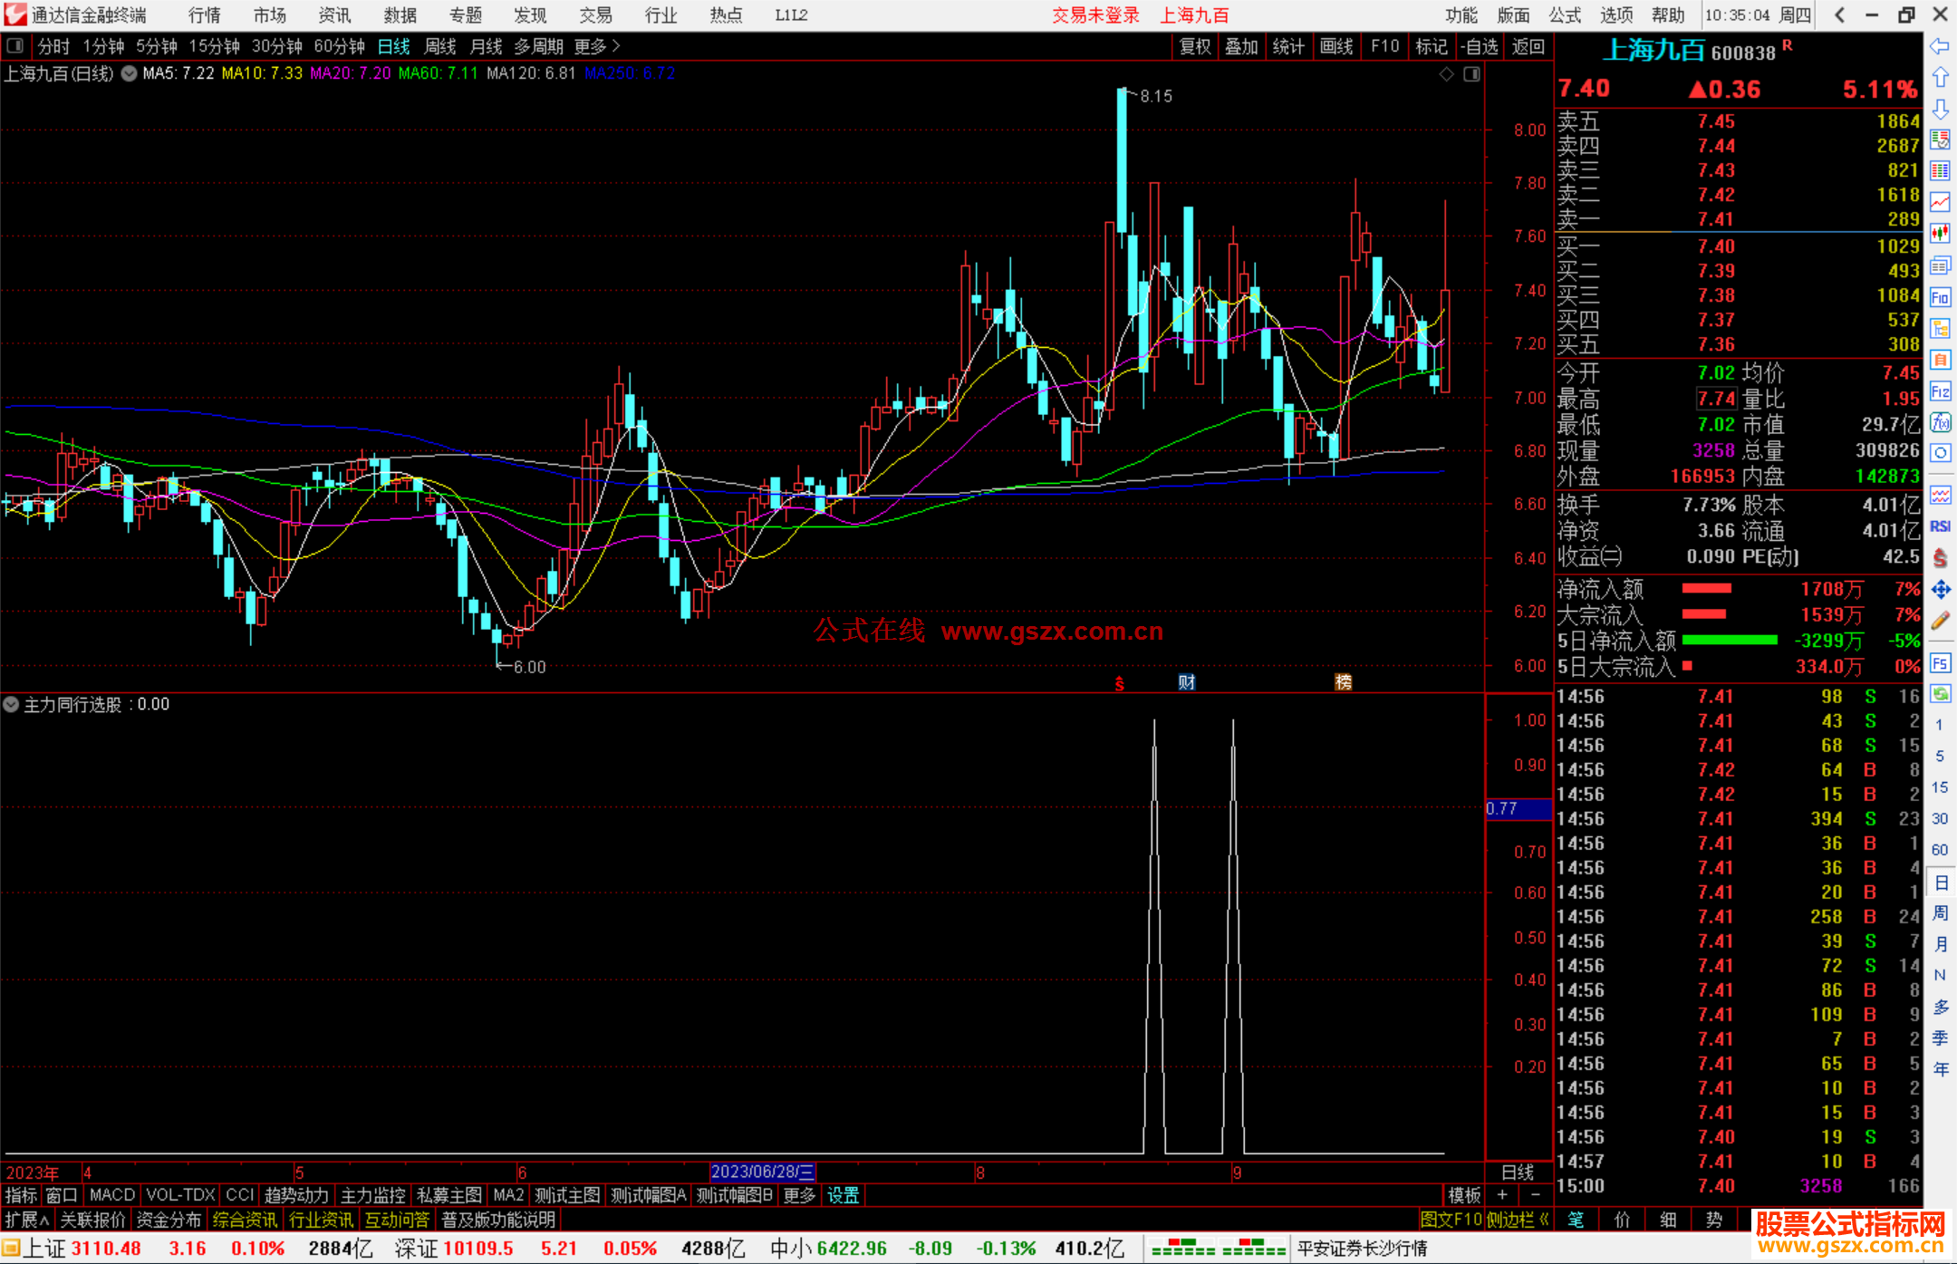Open the F10 info icon in right sidebar
Screen dimensions: 1957x1264
coord(1940,297)
